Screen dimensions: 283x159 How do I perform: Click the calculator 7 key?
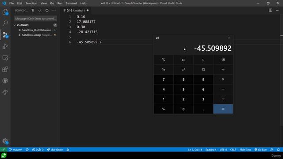click(164, 79)
